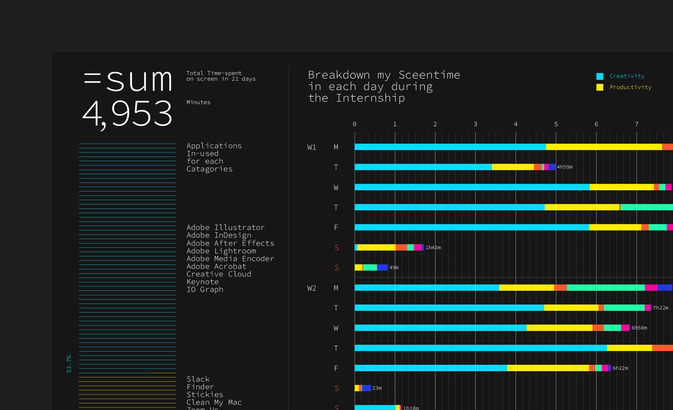Click the 4,953 total minutes figure
Viewport: 673px width, 410px height.
click(x=127, y=114)
